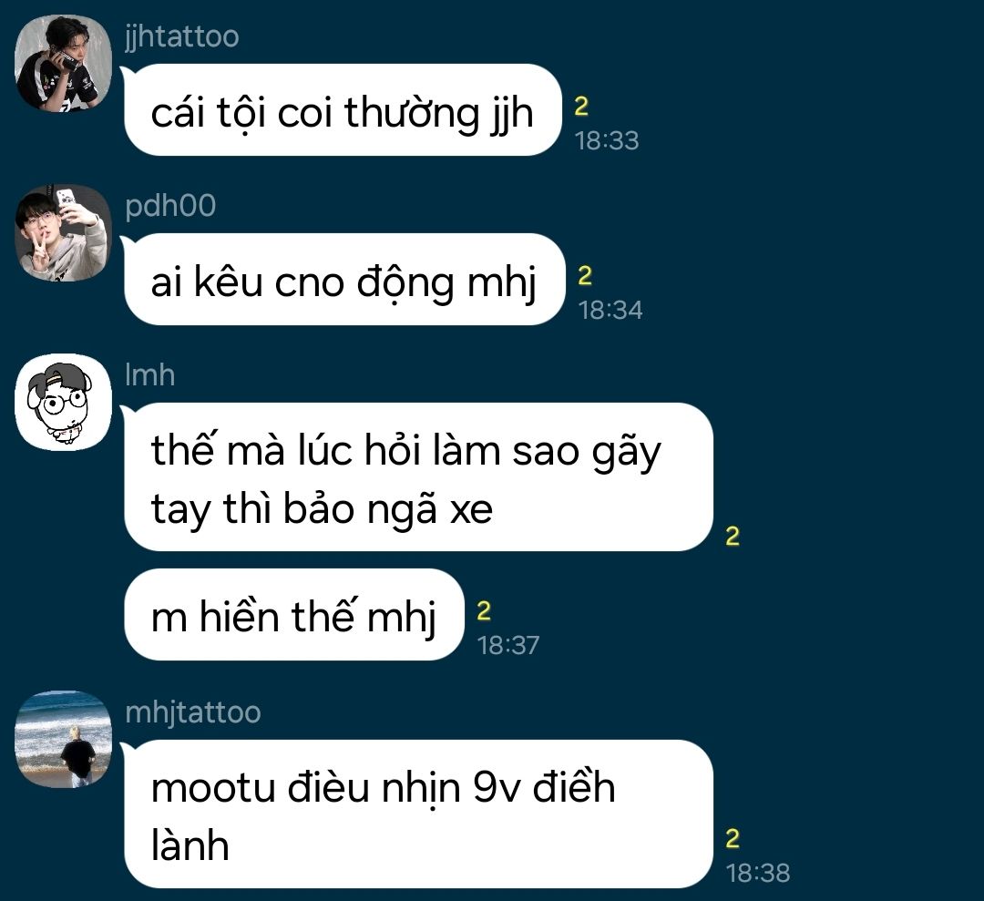Image resolution: width=984 pixels, height=901 pixels.
Task: Click the 18:34 timestamp
Action: [610, 310]
